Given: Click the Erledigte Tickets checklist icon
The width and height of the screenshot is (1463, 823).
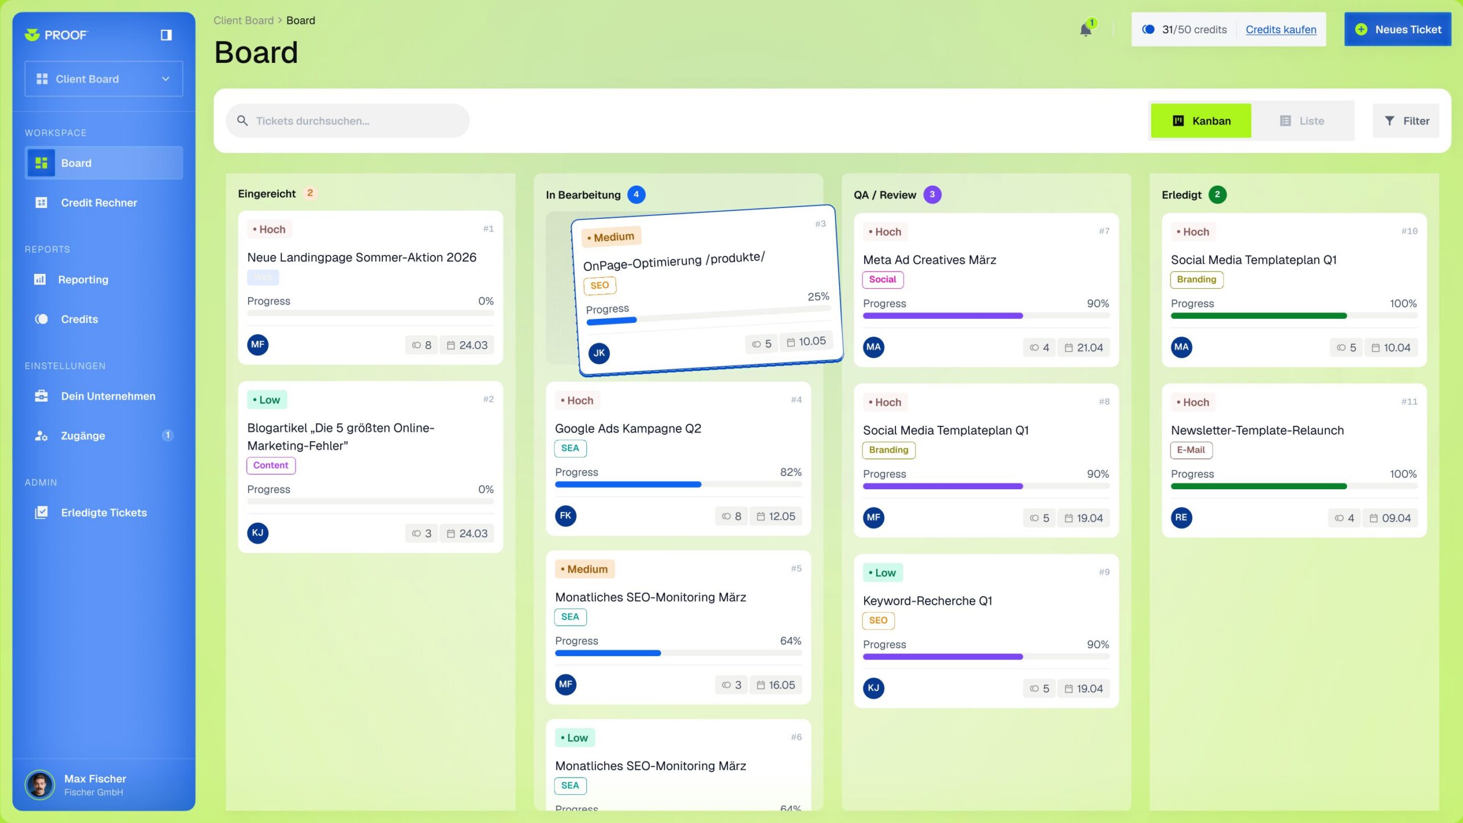Looking at the screenshot, I should coord(41,512).
